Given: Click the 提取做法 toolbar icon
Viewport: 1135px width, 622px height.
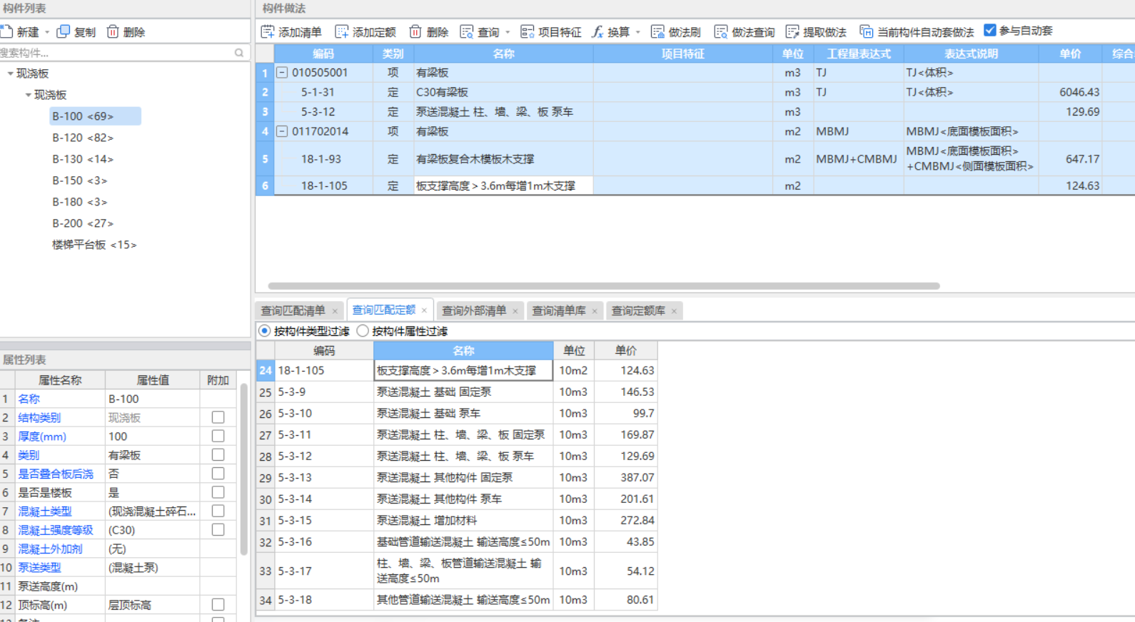Looking at the screenshot, I should [792, 31].
